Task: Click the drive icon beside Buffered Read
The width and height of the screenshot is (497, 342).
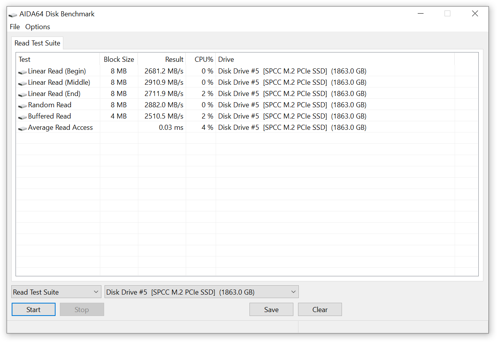Action: pyautogui.click(x=23, y=117)
